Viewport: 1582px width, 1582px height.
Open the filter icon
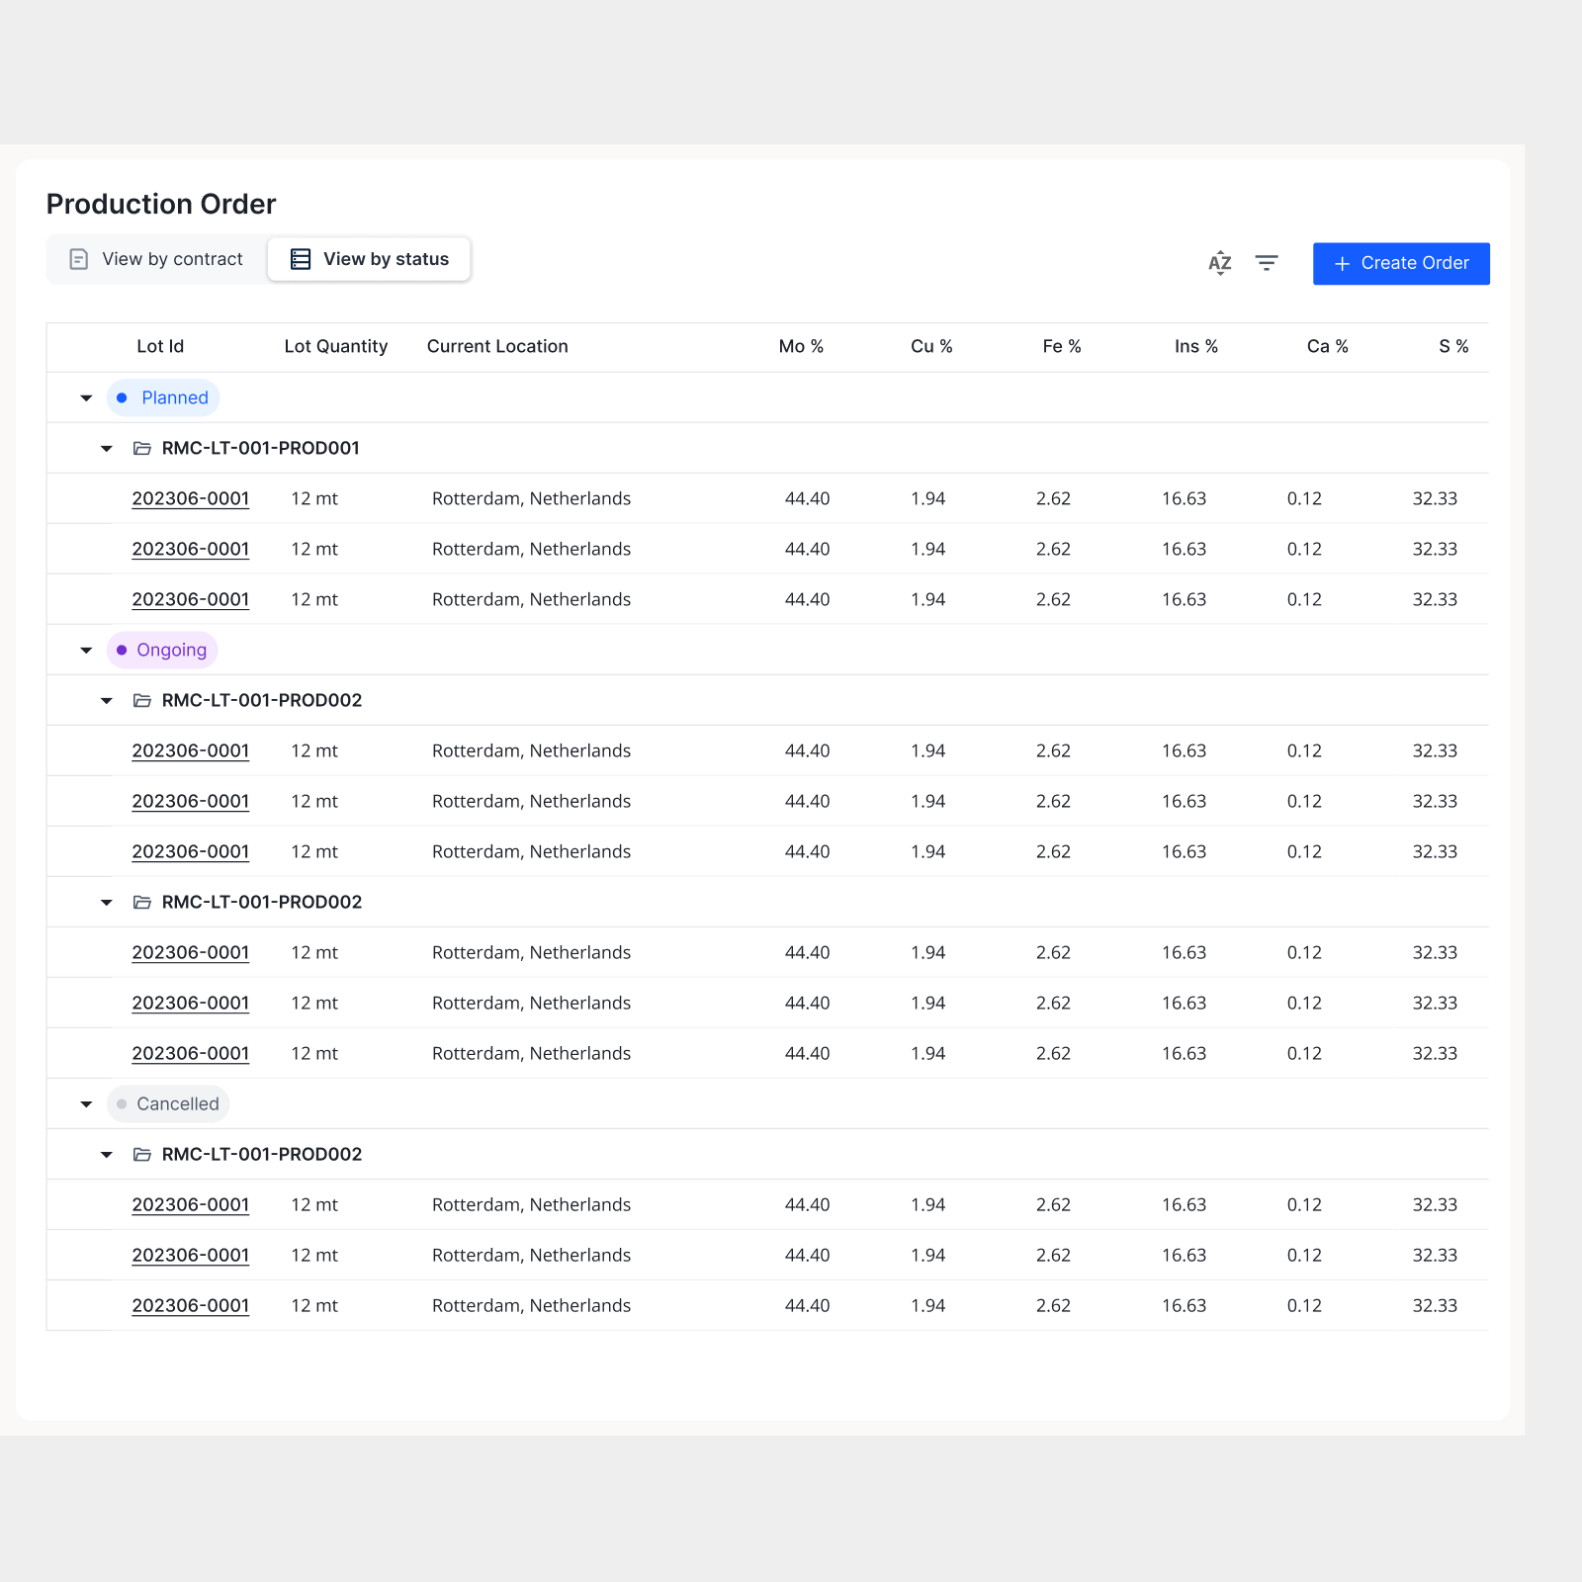(1267, 263)
